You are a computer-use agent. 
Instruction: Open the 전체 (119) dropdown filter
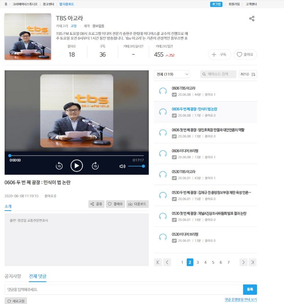(172, 74)
